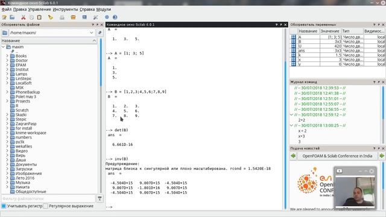The width and height of the screenshot is (386, 217).
Task: Open the Управление menu
Action: point(39,10)
